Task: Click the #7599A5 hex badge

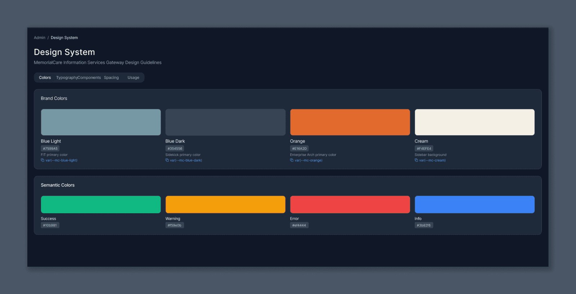Action: click(50, 149)
